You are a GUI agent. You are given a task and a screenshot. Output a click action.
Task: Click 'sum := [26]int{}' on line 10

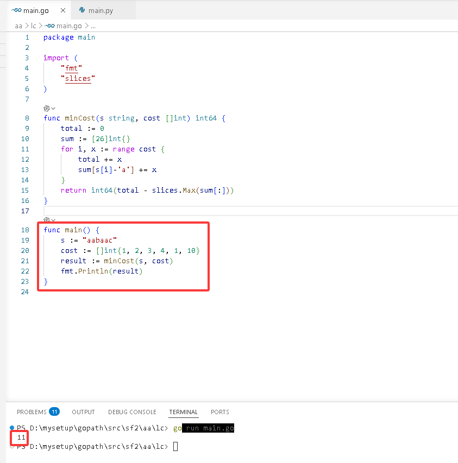[x=96, y=139]
